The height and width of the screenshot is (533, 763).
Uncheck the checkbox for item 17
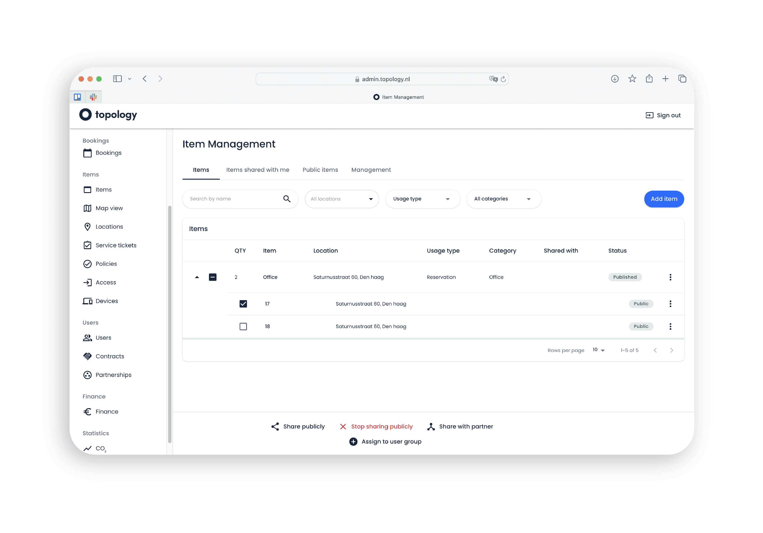coord(243,304)
